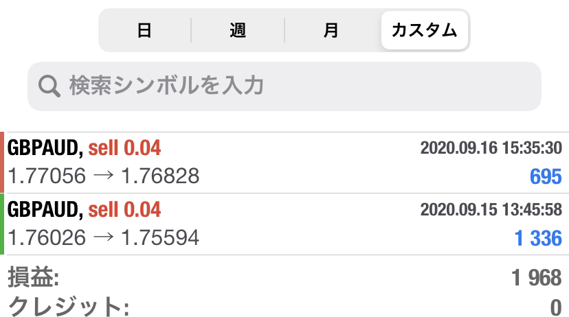
Task: Tap the クレジット credit row label
Action: pos(68,307)
